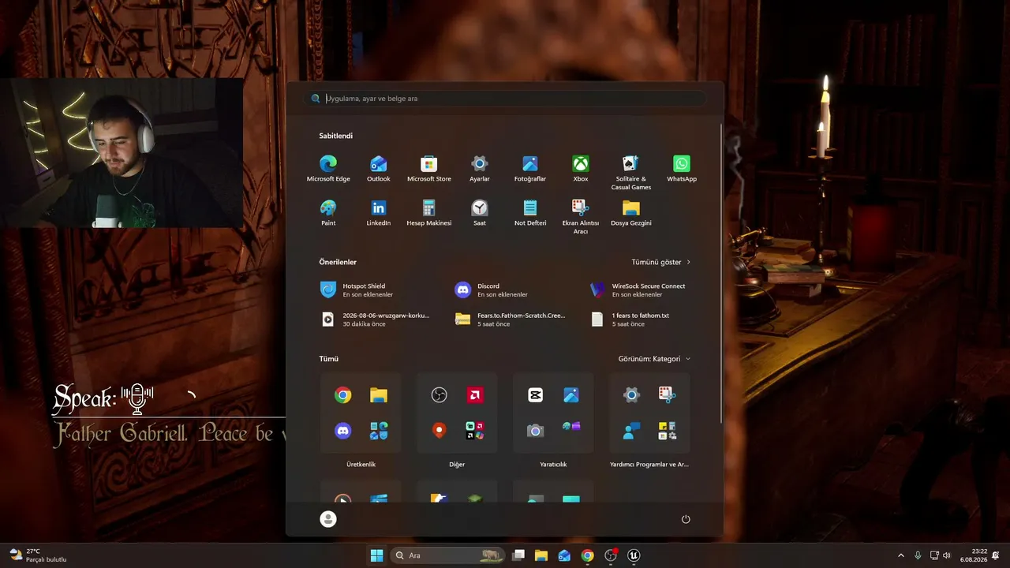
Task: Click the Windows Start button
Action: (x=377, y=555)
